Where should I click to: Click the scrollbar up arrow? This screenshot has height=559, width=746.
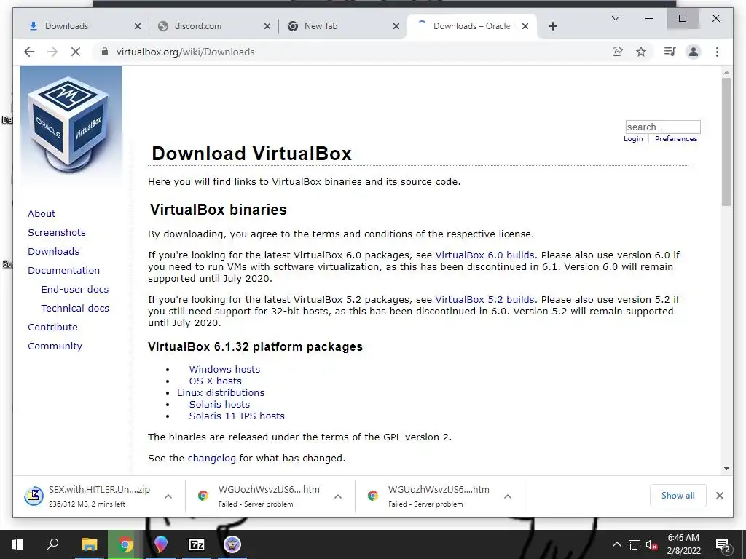point(726,72)
